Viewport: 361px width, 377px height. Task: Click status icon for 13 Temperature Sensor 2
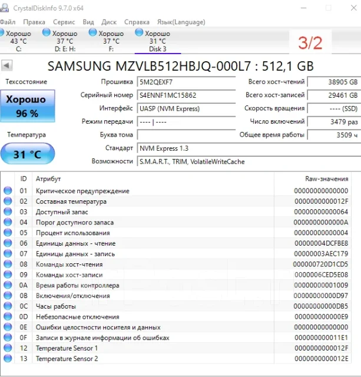[x=8, y=359]
